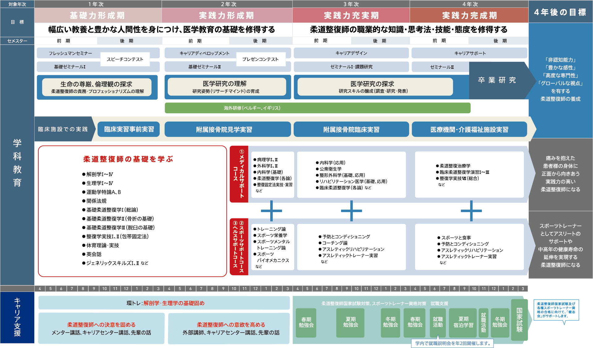
Task: Click トレーニング論 item
Action: tap(270, 229)
